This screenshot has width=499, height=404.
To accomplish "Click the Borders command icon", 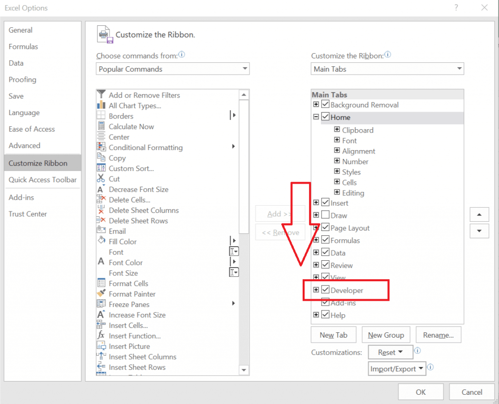I will tap(101, 115).
